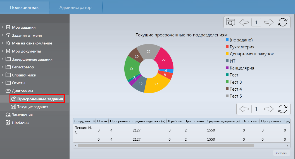Switch to the Пользователь tab

click(x=24, y=8)
